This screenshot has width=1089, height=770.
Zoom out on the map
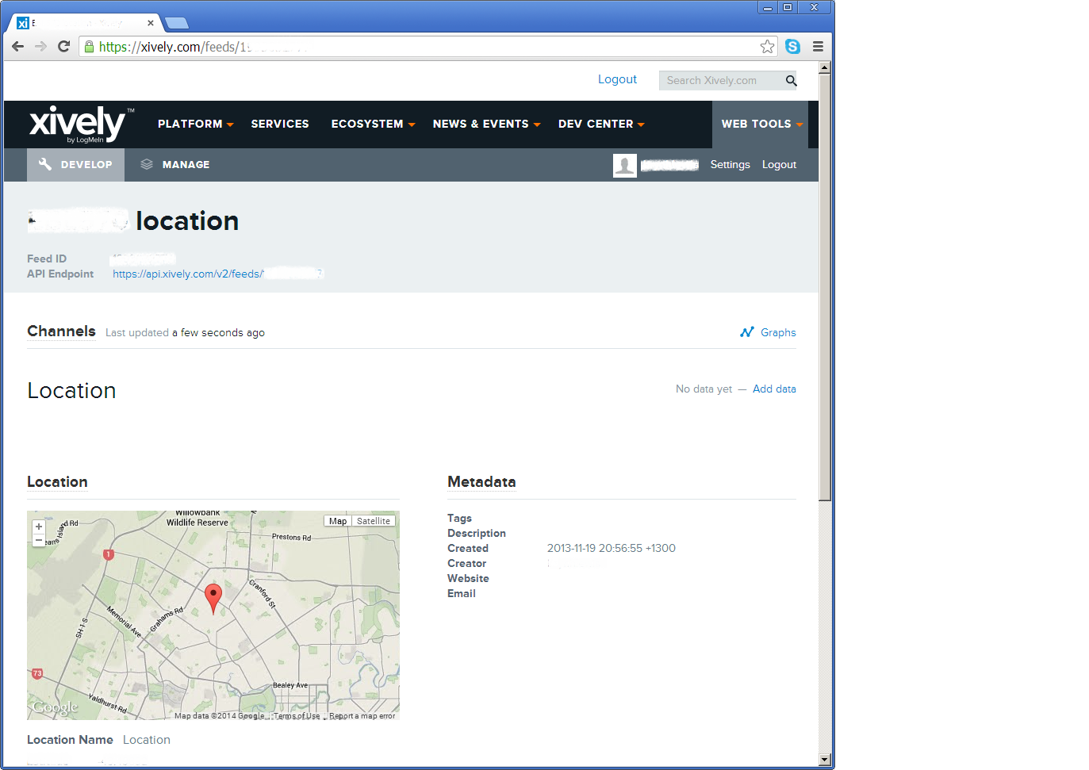coord(39,540)
